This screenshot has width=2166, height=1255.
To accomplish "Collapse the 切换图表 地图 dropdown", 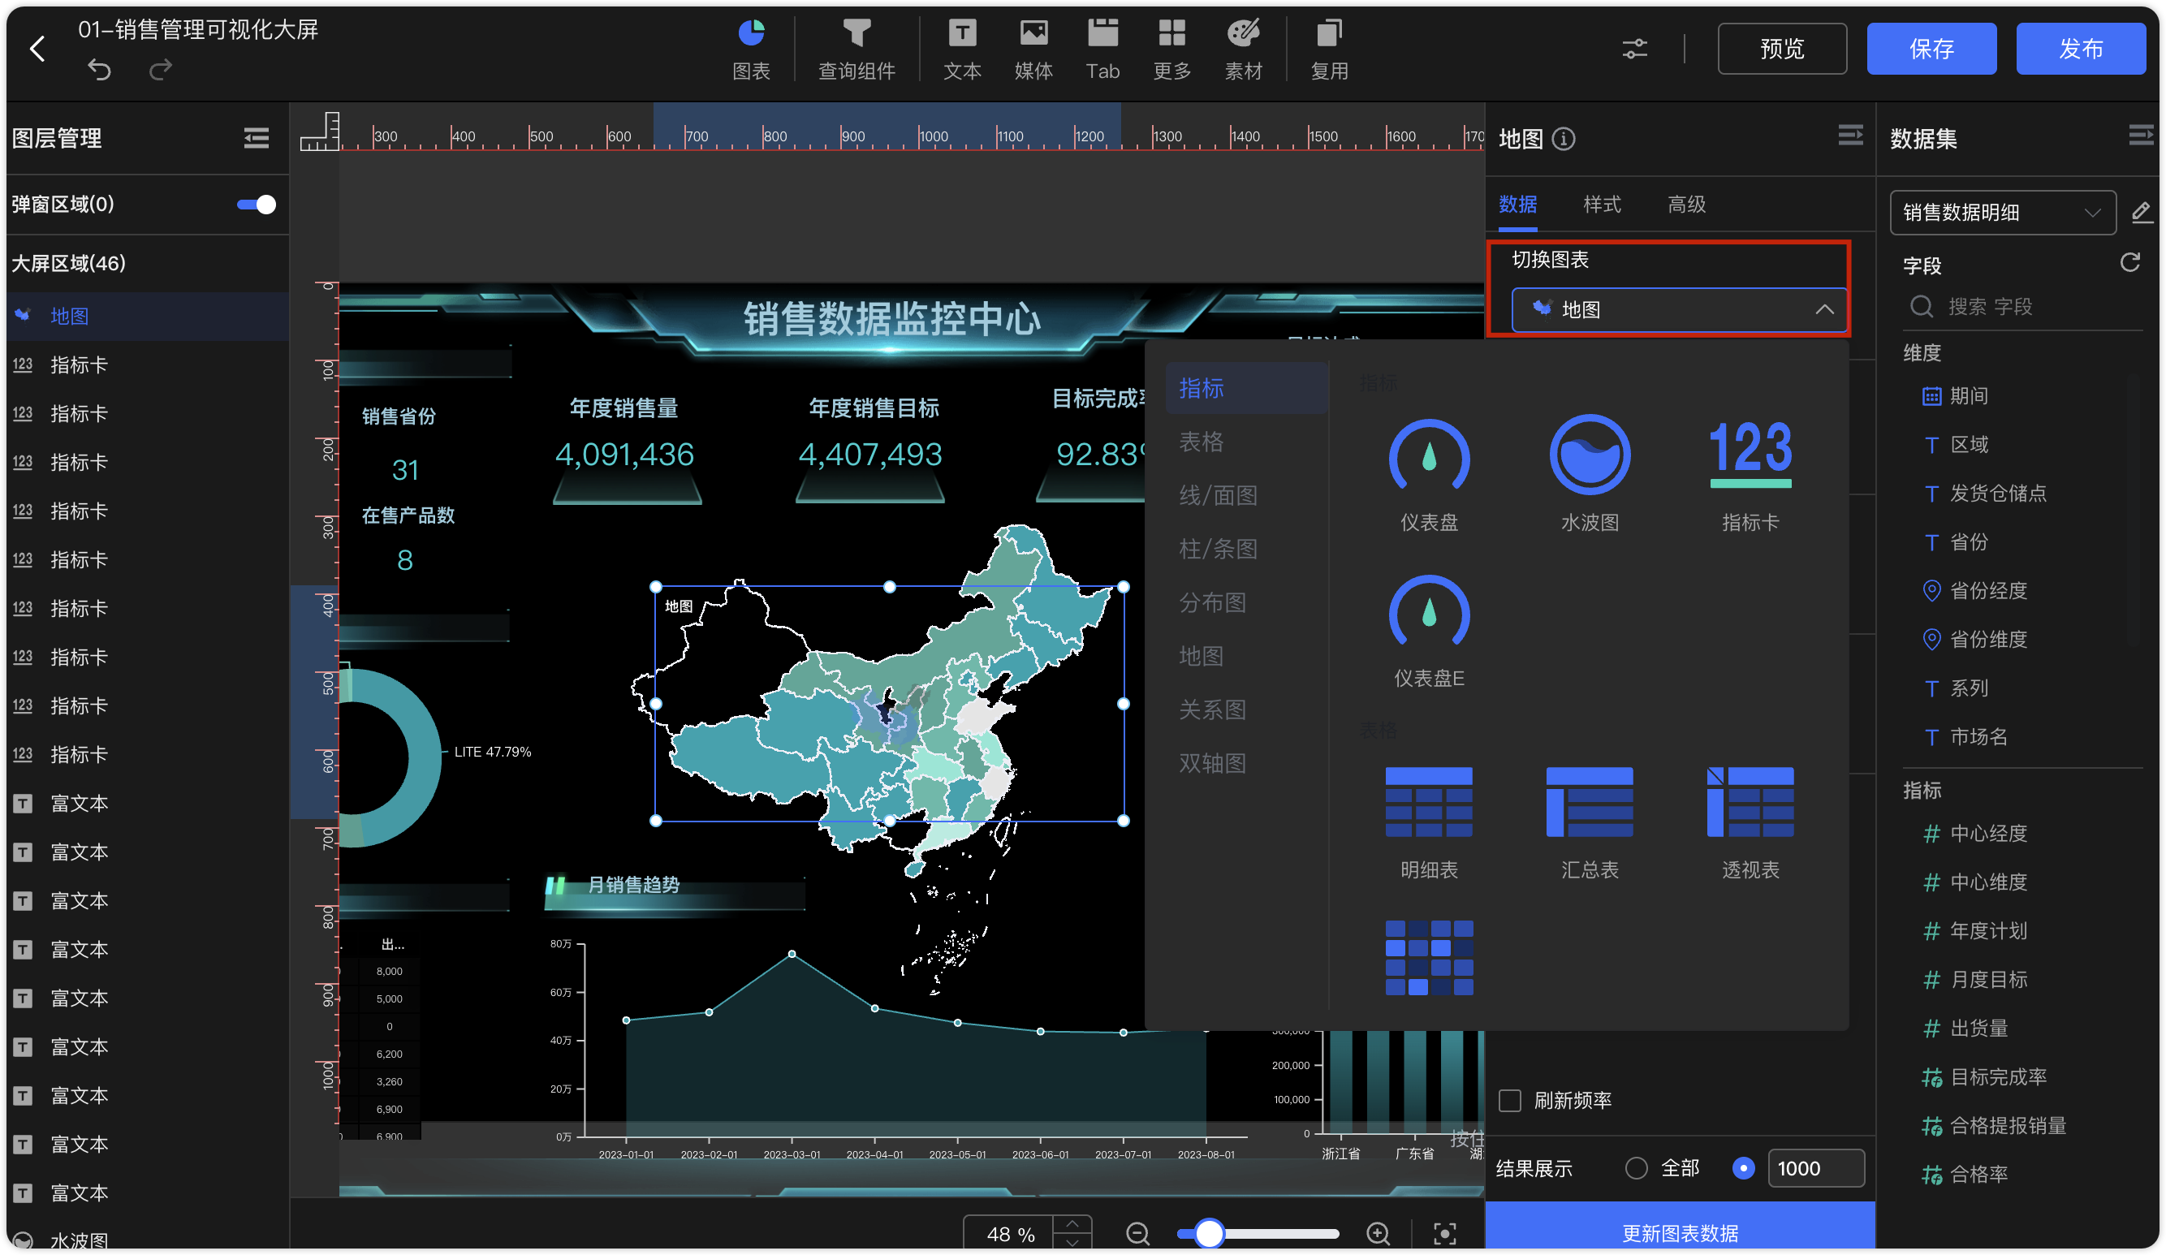I will (x=1678, y=309).
